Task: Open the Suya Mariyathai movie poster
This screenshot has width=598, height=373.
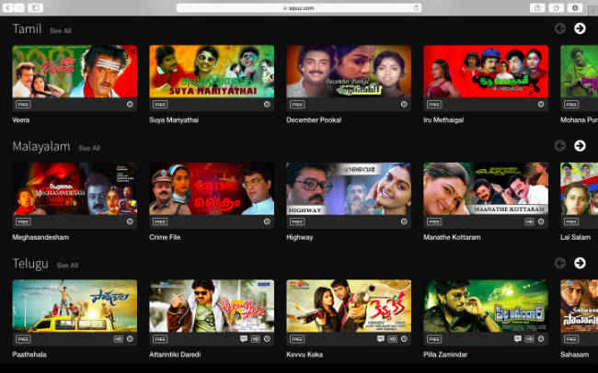Action: pyautogui.click(x=212, y=72)
